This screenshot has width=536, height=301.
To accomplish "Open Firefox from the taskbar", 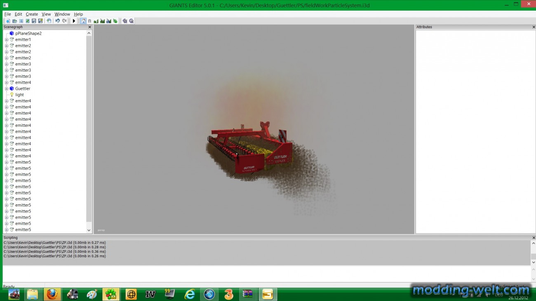I will (52, 294).
